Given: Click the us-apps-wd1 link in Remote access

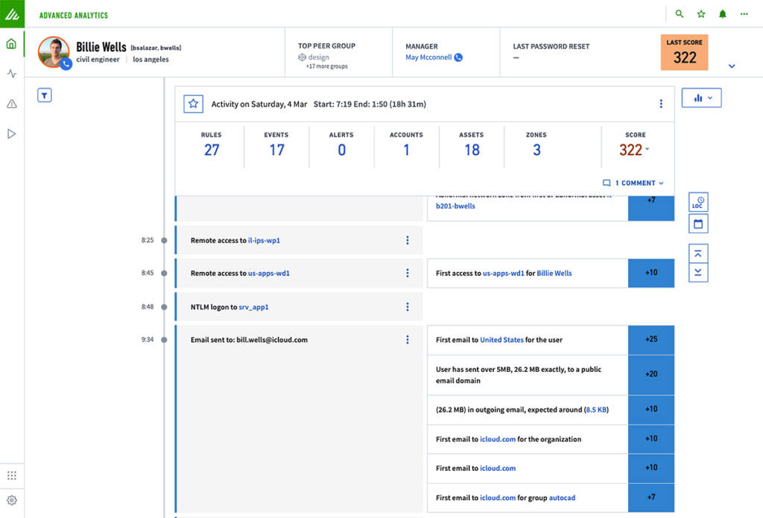Looking at the screenshot, I should 269,274.
